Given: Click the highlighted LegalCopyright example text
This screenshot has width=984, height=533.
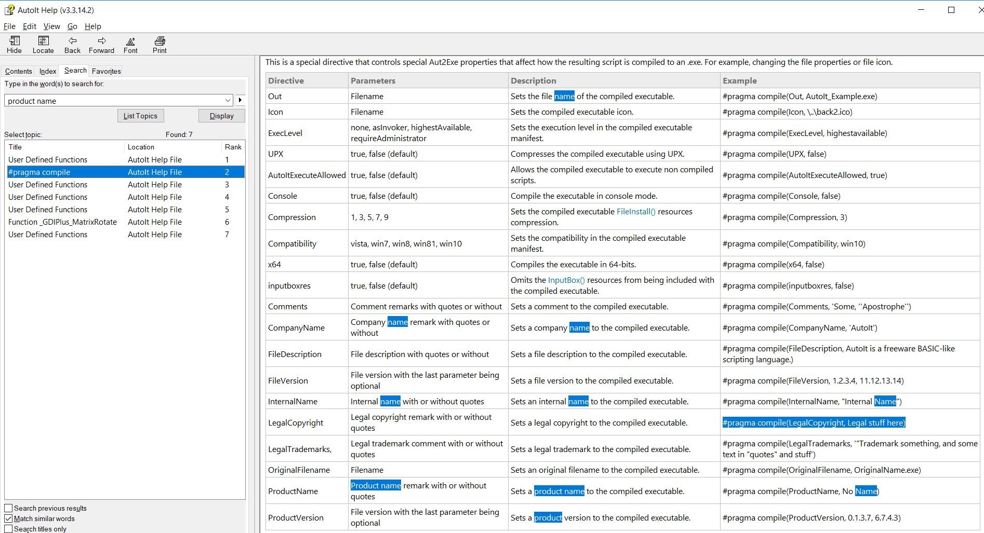Looking at the screenshot, I should tap(814, 423).
